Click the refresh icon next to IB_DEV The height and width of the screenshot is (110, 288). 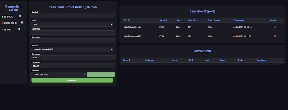(19, 29)
